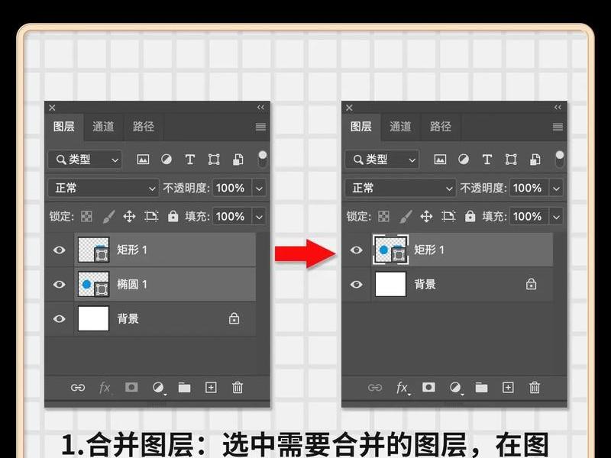Image resolution: width=611 pixels, height=458 pixels.
Task: Collapse right panel with double chevron
Action: [558, 108]
